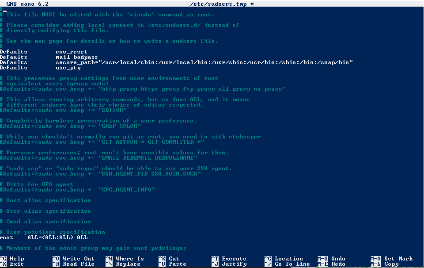
Task: Click the '"sudo scp" or "sudo rsync"' comment
Action: tap(116, 168)
